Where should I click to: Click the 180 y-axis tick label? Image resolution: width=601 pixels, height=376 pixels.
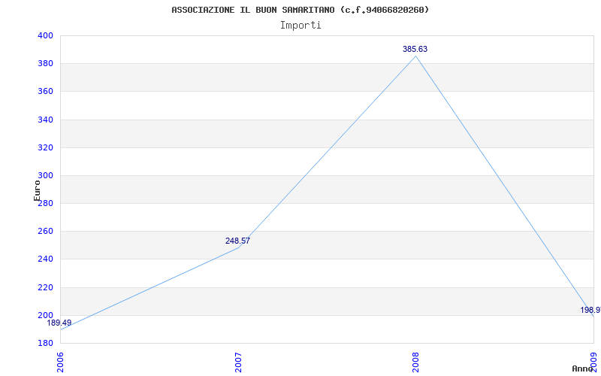(x=45, y=343)
